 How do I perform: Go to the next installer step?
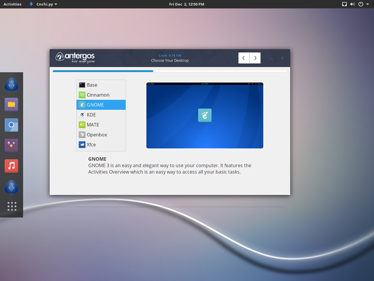(255, 58)
